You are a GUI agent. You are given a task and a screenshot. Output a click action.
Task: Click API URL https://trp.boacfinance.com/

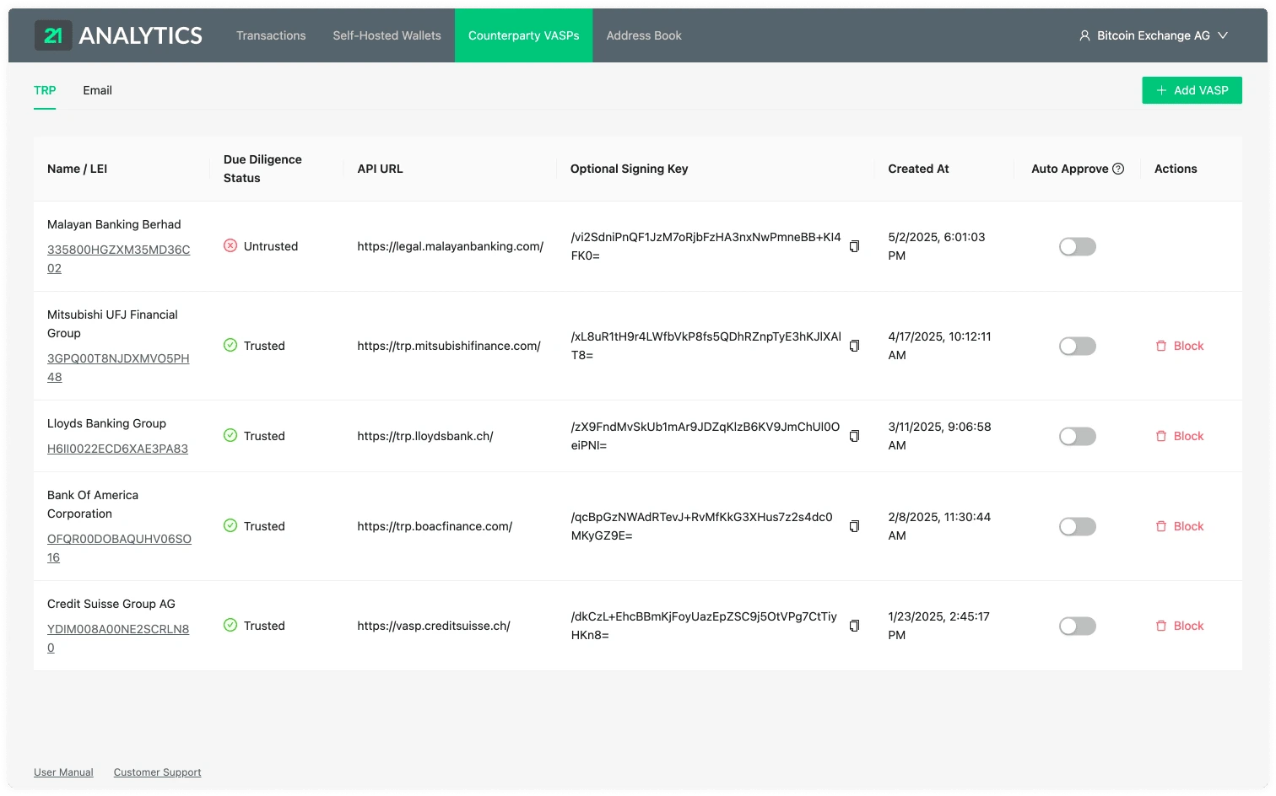point(435,526)
